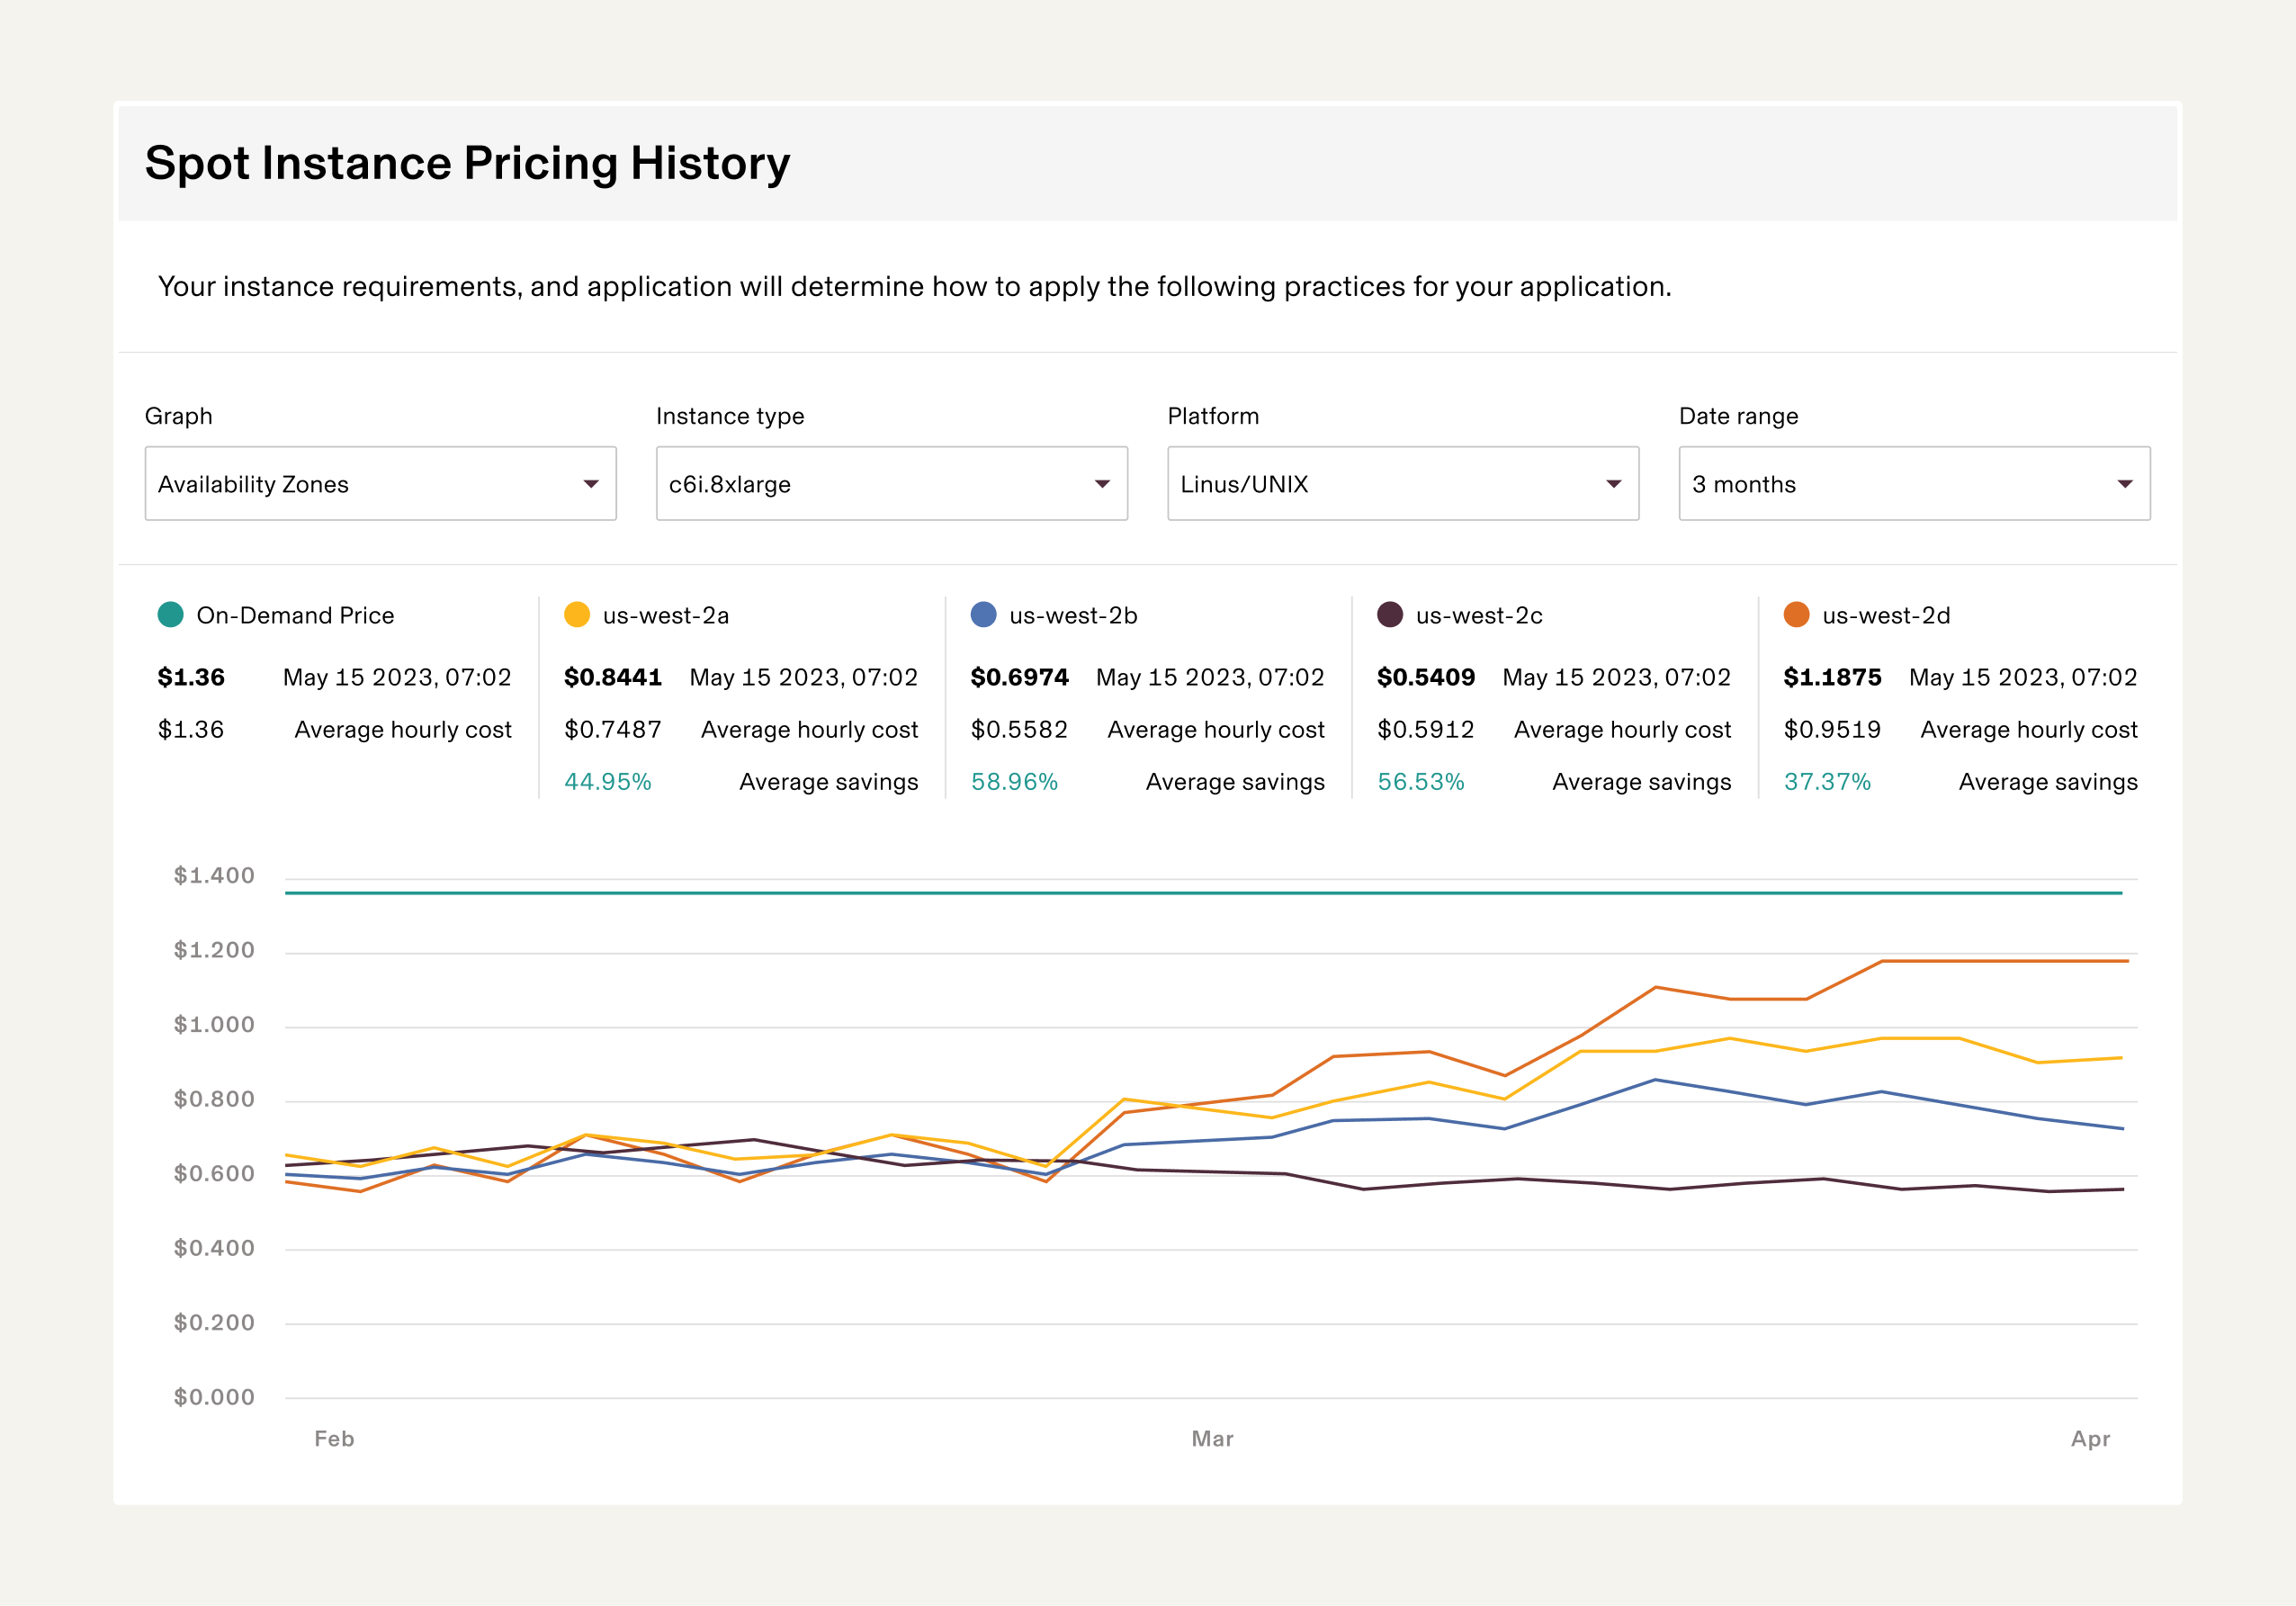
Task: Click the dark purple us-west-2c legend dot
Action: [1390, 614]
